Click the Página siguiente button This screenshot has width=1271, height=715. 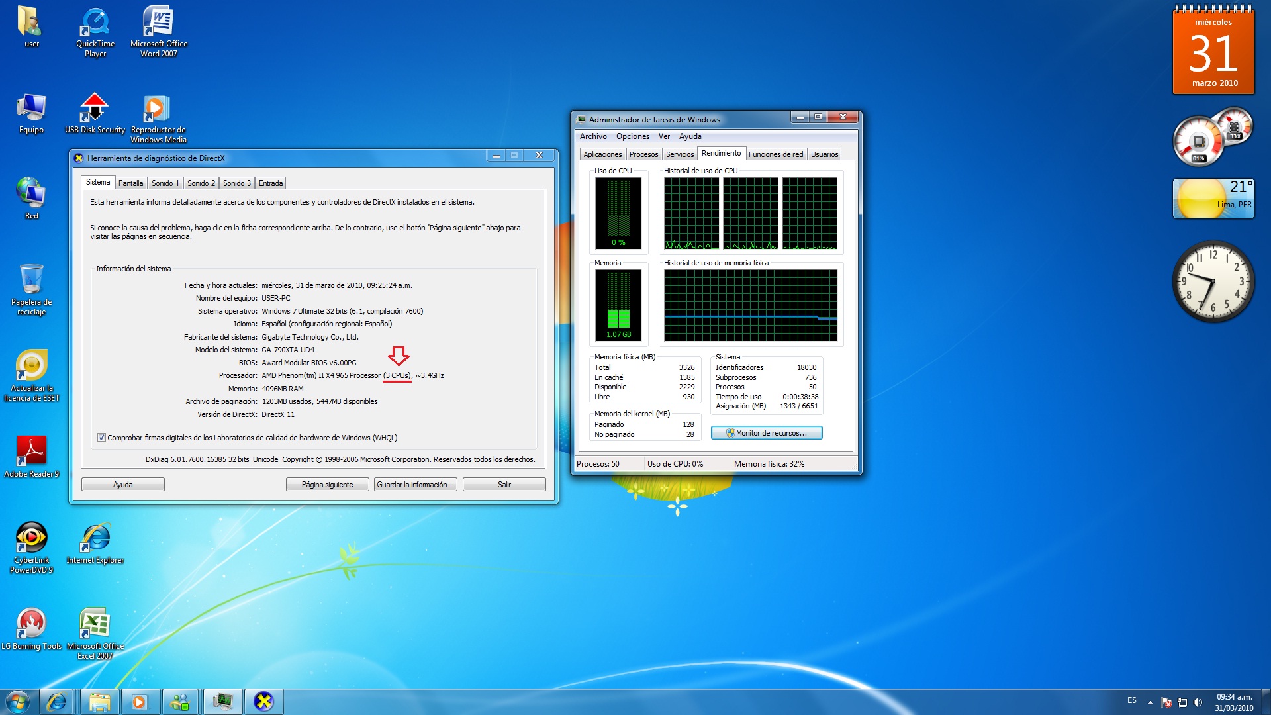click(327, 485)
